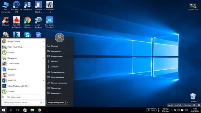Open the action center notification icon

182,110
